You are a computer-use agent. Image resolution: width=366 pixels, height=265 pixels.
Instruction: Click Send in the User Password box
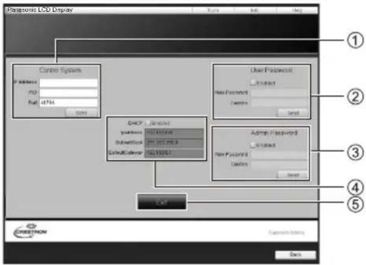pyautogui.click(x=293, y=113)
